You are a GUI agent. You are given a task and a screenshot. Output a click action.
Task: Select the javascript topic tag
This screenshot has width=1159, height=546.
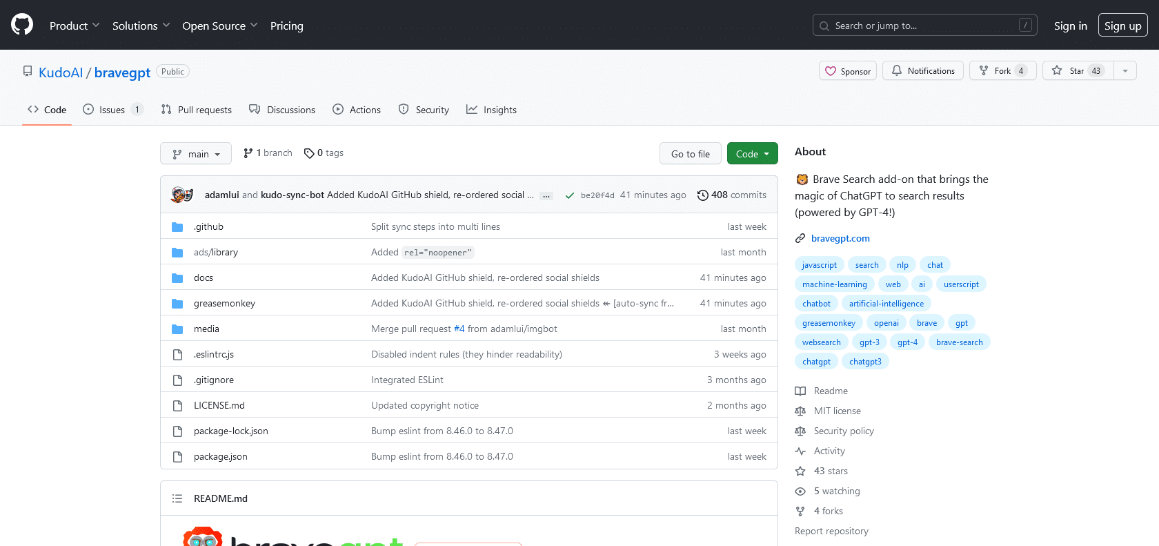coord(819,265)
